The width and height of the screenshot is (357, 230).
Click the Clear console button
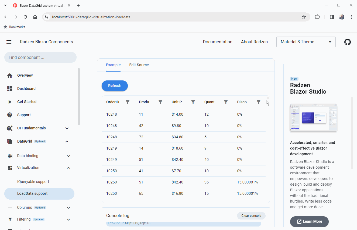251,216
